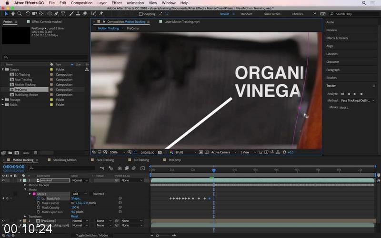Open the Animation menu
The image size is (381, 238).
click(135, 3)
